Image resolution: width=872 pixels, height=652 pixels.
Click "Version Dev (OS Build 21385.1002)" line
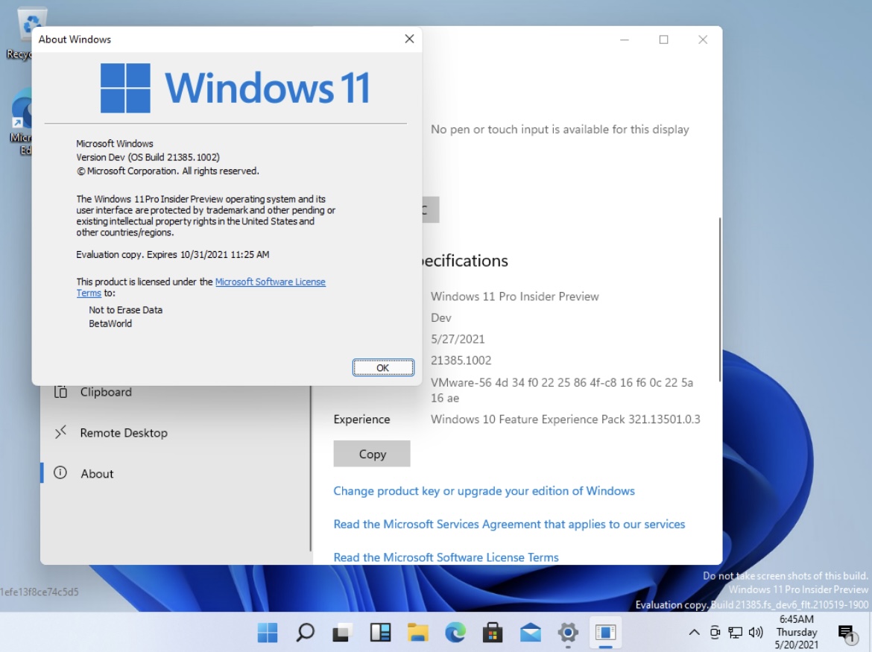click(148, 157)
